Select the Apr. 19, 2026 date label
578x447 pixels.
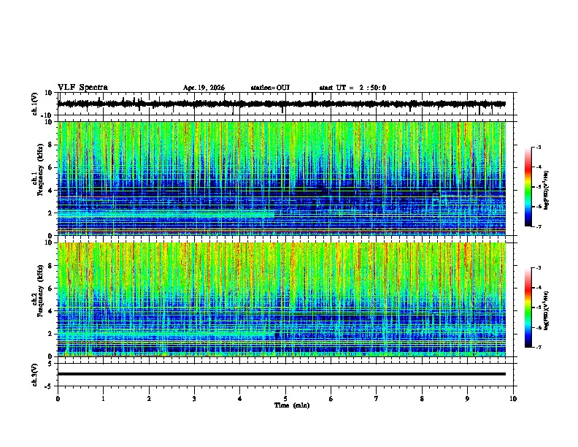(204, 88)
